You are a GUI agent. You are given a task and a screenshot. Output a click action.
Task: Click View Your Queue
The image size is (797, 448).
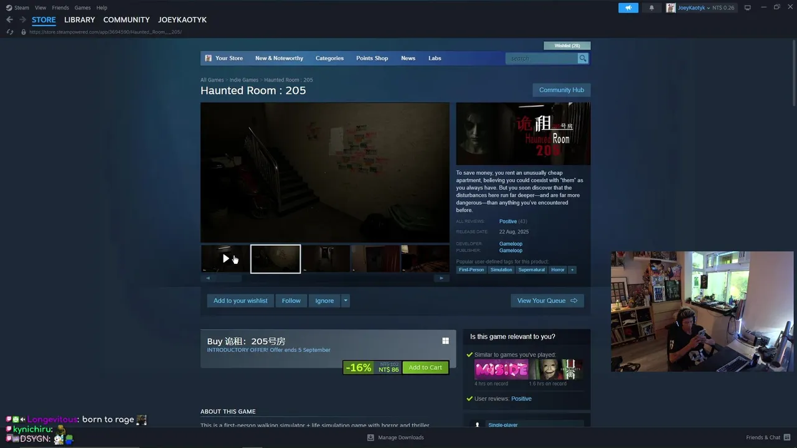[547, 301]
